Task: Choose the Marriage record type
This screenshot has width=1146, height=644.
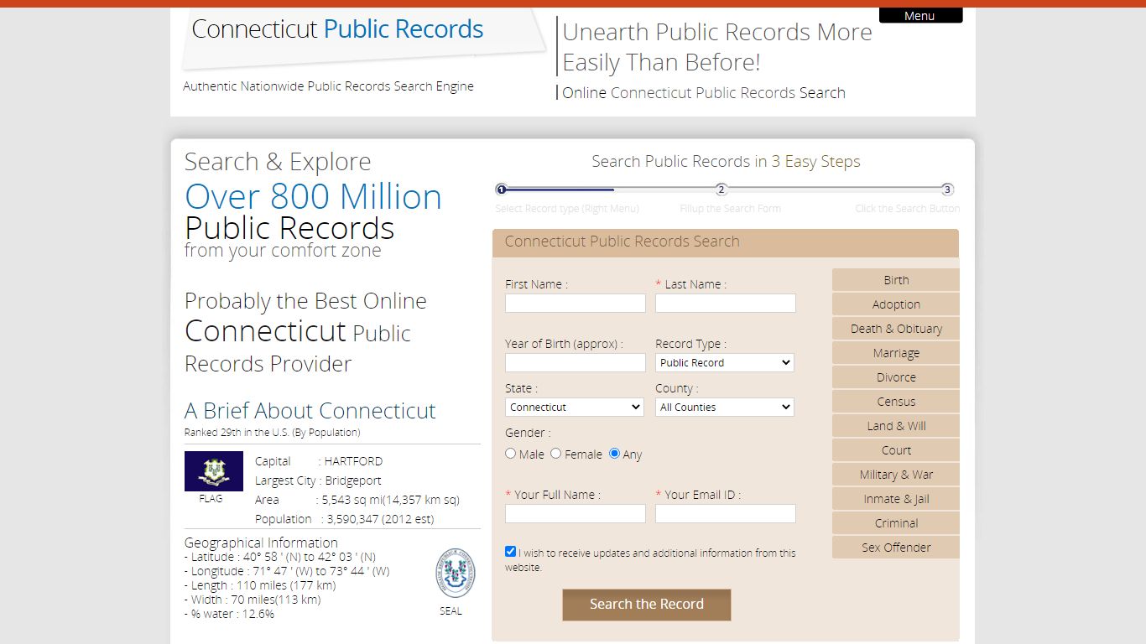Action: tap(896, 353)
